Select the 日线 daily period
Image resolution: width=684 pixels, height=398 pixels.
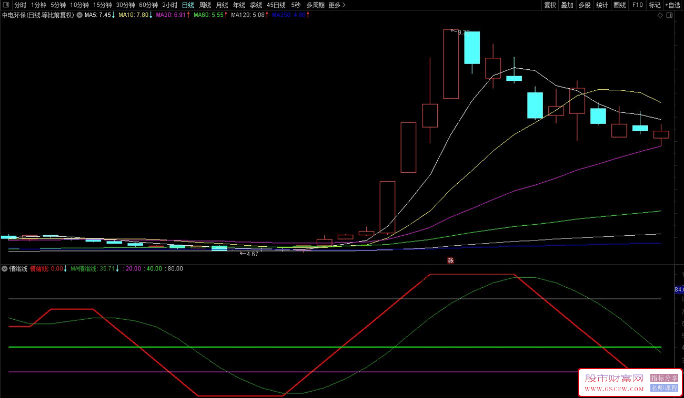[188, 5]
